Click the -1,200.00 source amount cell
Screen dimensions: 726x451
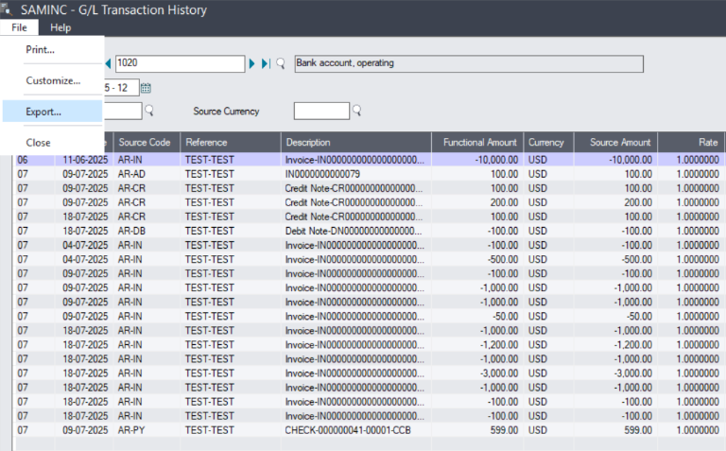tap(615, 345)
